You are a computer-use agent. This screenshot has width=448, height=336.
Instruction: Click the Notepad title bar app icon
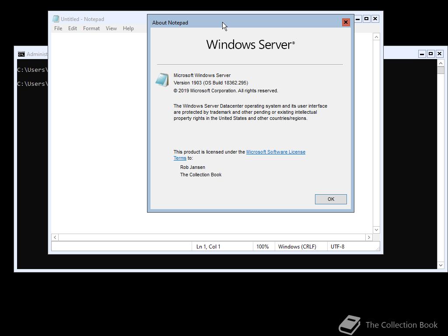pyautogui.click(x=56, y=19)
